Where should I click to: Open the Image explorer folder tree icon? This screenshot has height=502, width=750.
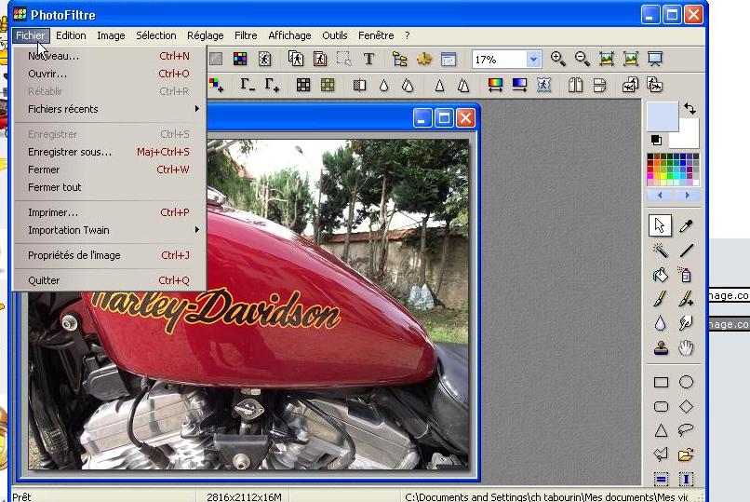(x=399, y=59)
